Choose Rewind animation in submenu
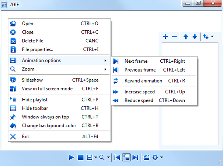 [x=154, y=81]
